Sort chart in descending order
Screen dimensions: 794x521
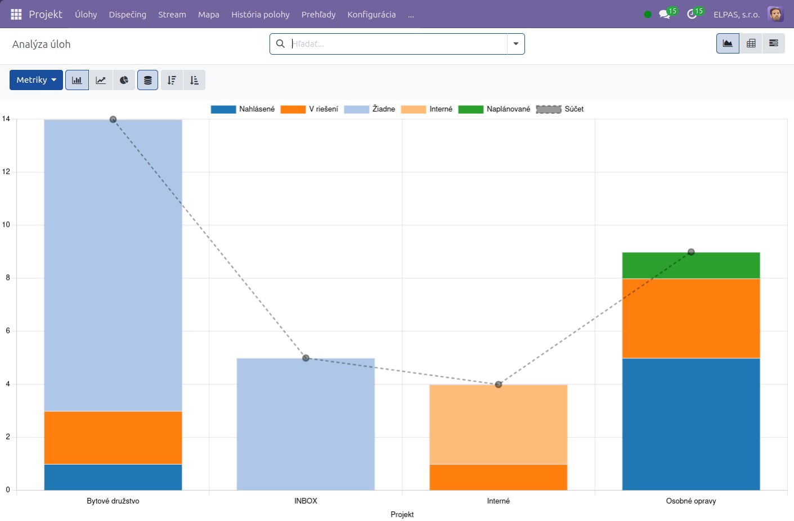click(x=172, y=80)
